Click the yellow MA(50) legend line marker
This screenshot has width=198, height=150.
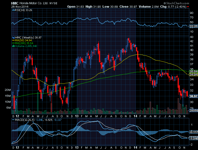[x=13, y=40]
